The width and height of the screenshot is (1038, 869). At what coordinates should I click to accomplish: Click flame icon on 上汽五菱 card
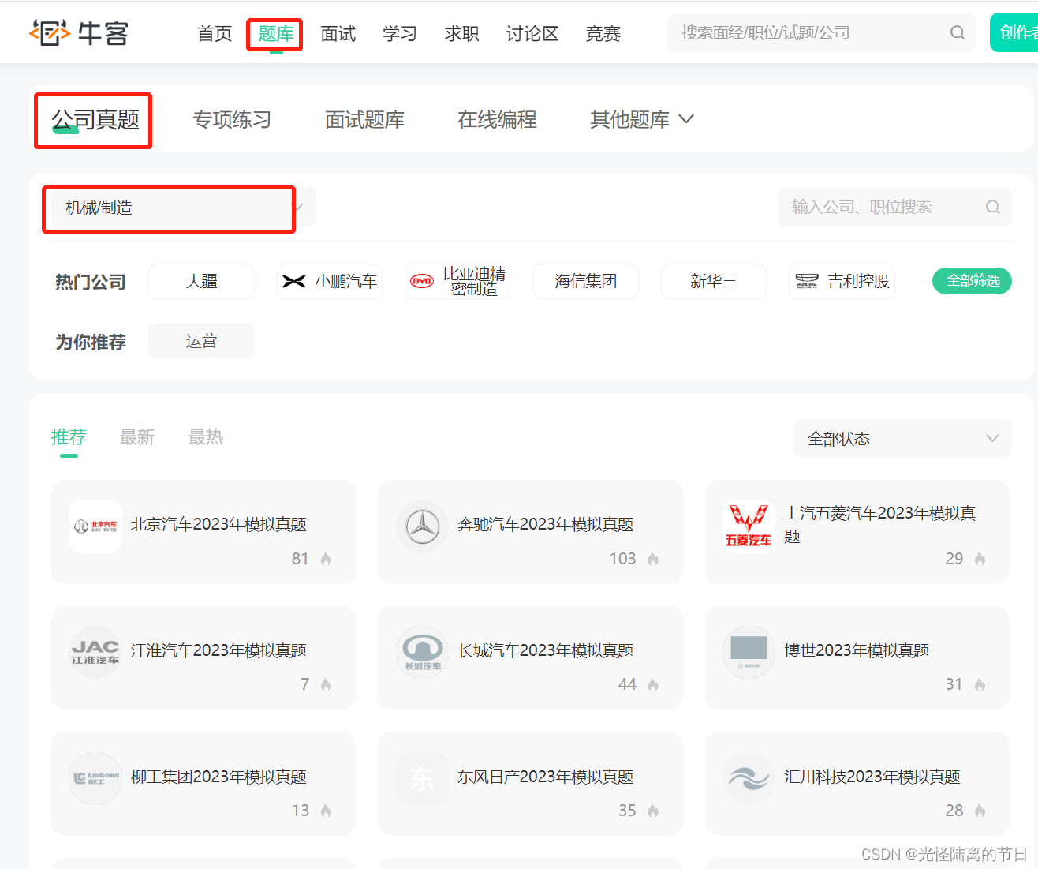980,559
